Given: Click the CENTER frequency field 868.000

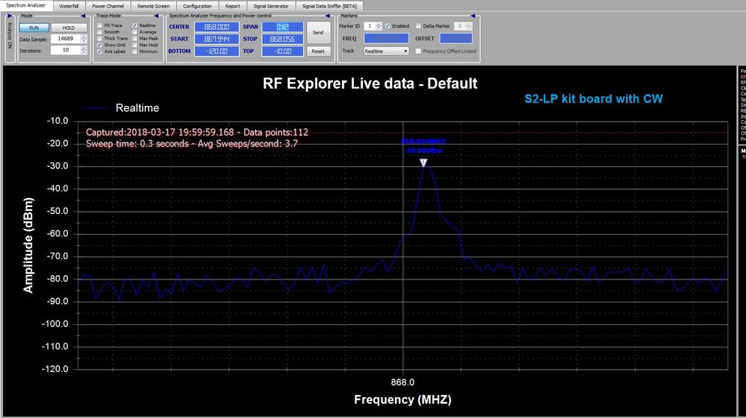Looking at the screenshot, I should point(217,27).
